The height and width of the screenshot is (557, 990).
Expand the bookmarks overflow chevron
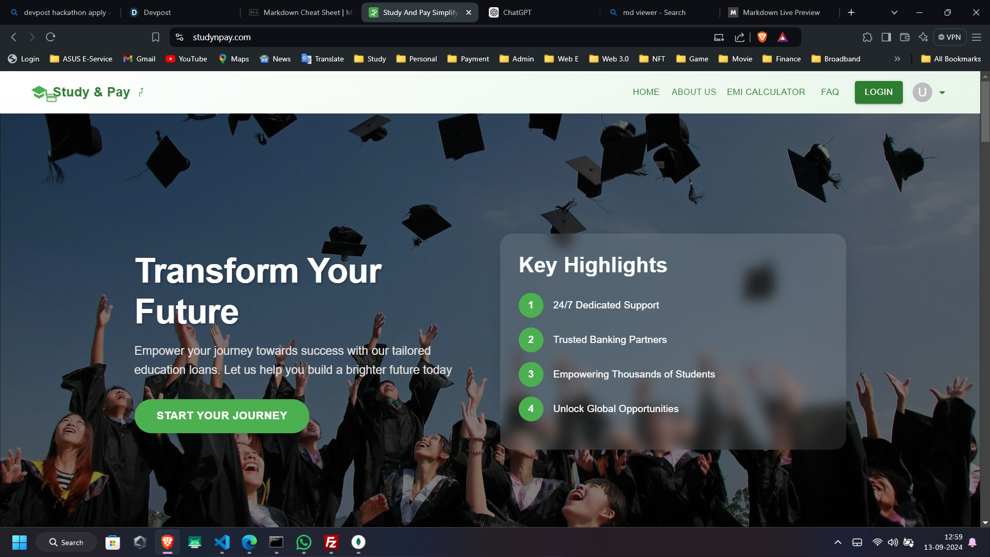pyautogui.click(x=897, y=59)
